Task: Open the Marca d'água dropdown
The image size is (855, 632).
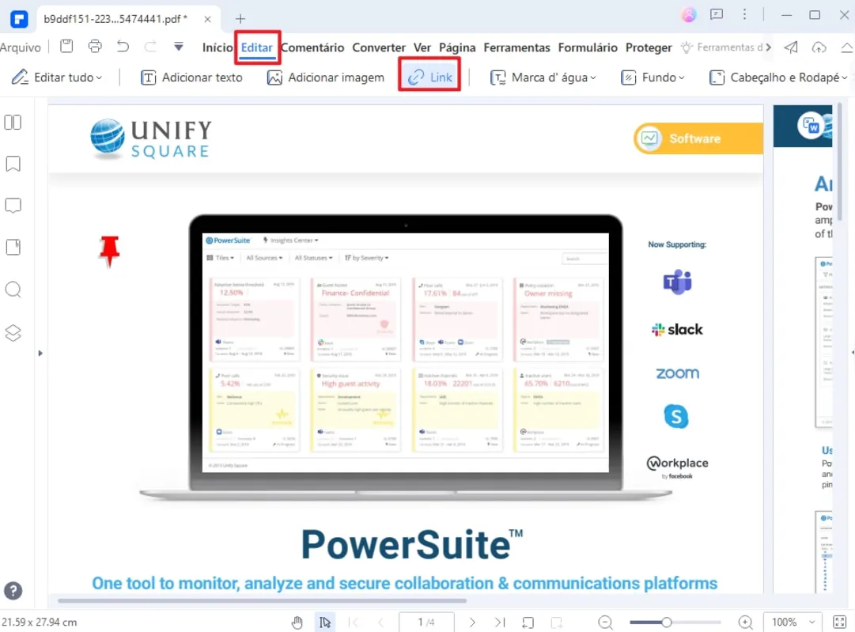Action: [543, 78]
